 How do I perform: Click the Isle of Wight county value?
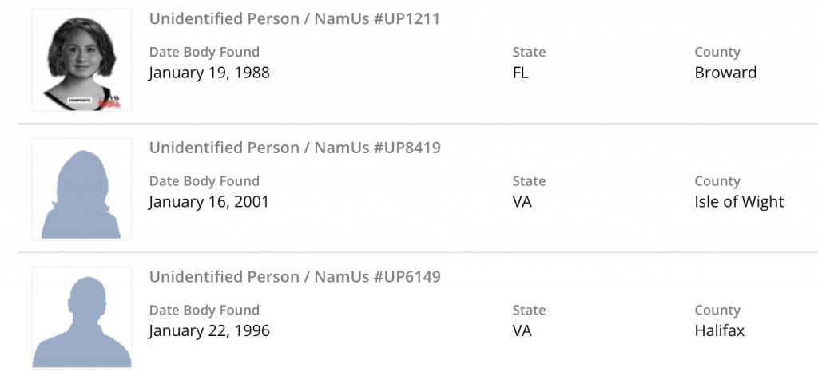(x=739, y=202)
